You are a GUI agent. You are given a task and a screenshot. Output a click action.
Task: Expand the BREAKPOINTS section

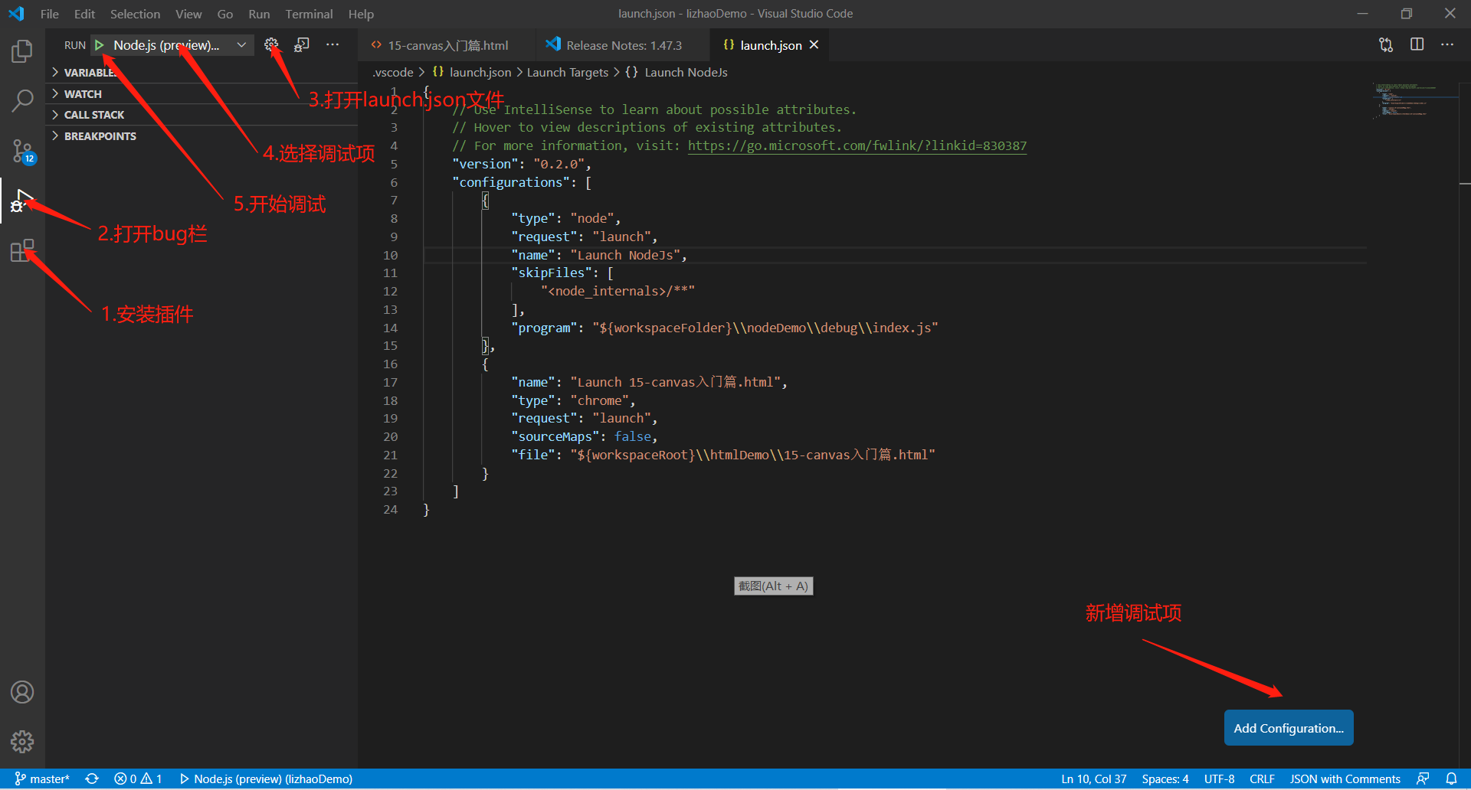tap(100, 136)
